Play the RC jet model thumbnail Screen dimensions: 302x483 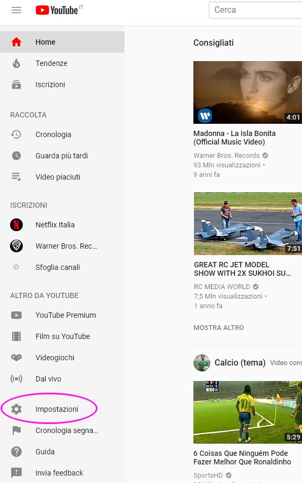247,224
